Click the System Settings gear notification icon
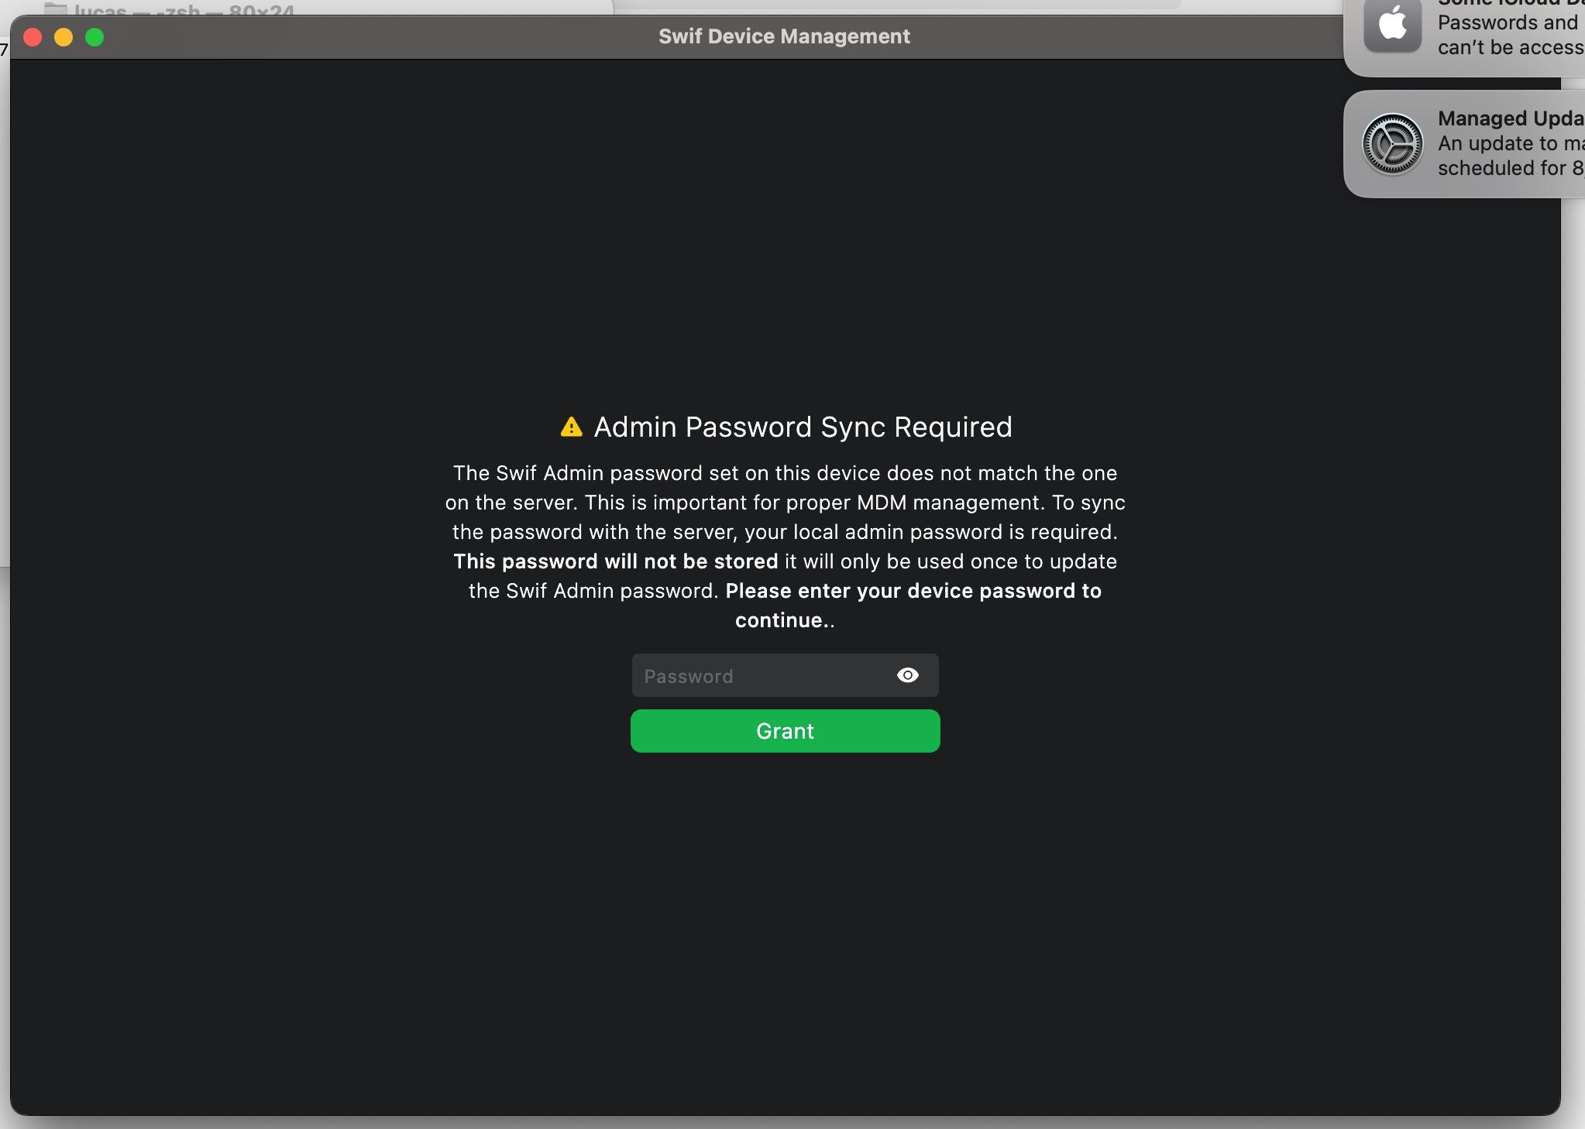This screenshot has height=1129, width=1585. point(1391,144)
